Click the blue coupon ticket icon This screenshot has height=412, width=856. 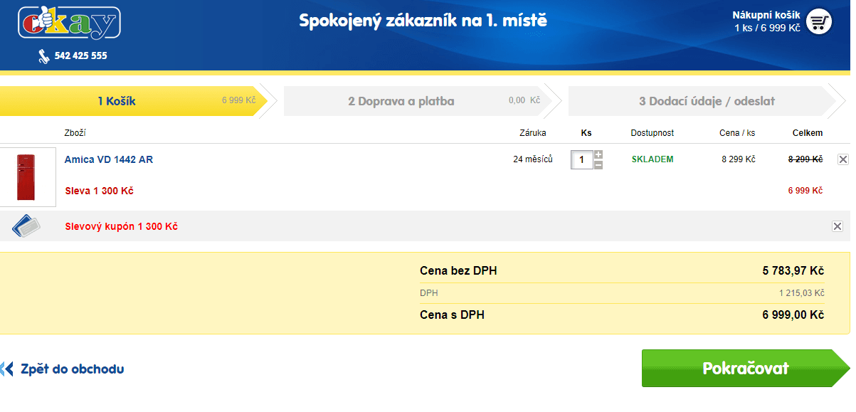tap(26, 226)
